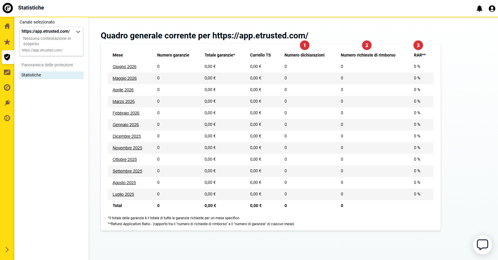Open the Giugno 2026 month link
Viewport: 498px width, 260px height.
[124, 67]
